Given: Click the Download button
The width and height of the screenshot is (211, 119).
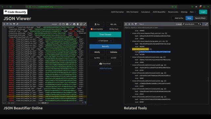Looking at the screenshot, I should [105, 63].
